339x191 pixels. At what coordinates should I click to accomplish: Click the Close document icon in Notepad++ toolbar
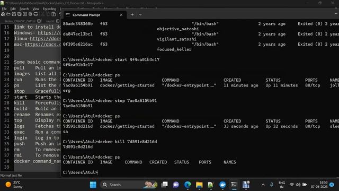(25, 14)
